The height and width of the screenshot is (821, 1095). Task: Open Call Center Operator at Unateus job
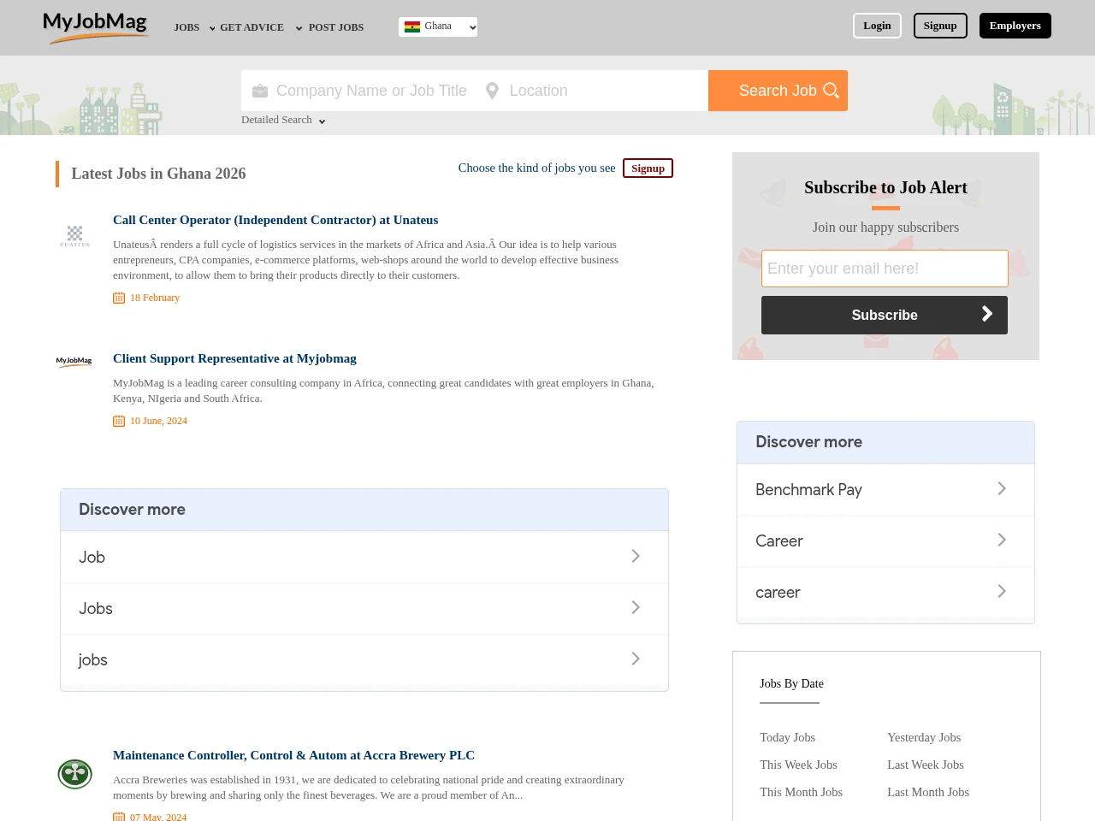(275, 220)
